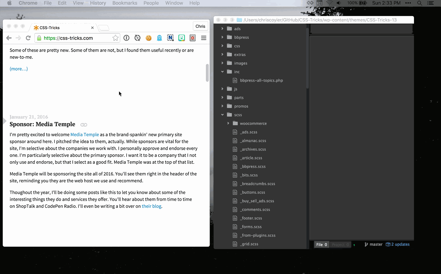
Task: Click the browser page vertical scrollbar
Action: pos(207,73)
